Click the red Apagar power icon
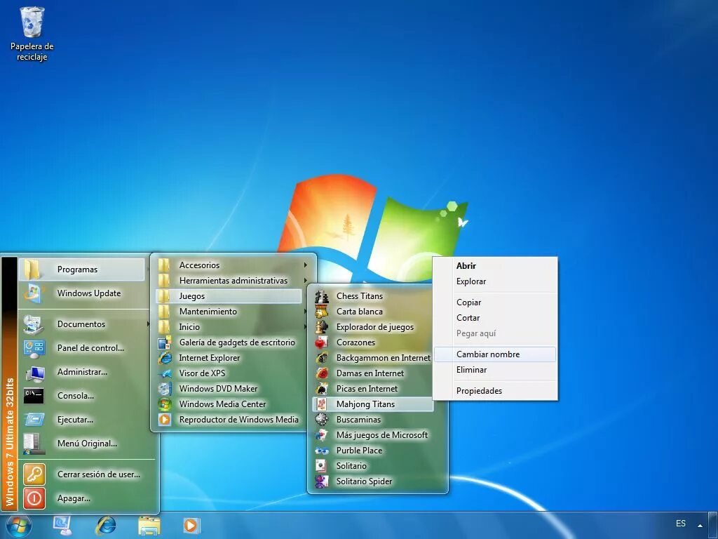 point(34,498)
